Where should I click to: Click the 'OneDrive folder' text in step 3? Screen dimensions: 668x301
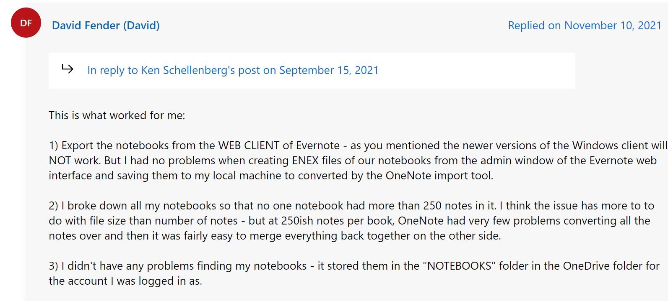click(600, 266)
